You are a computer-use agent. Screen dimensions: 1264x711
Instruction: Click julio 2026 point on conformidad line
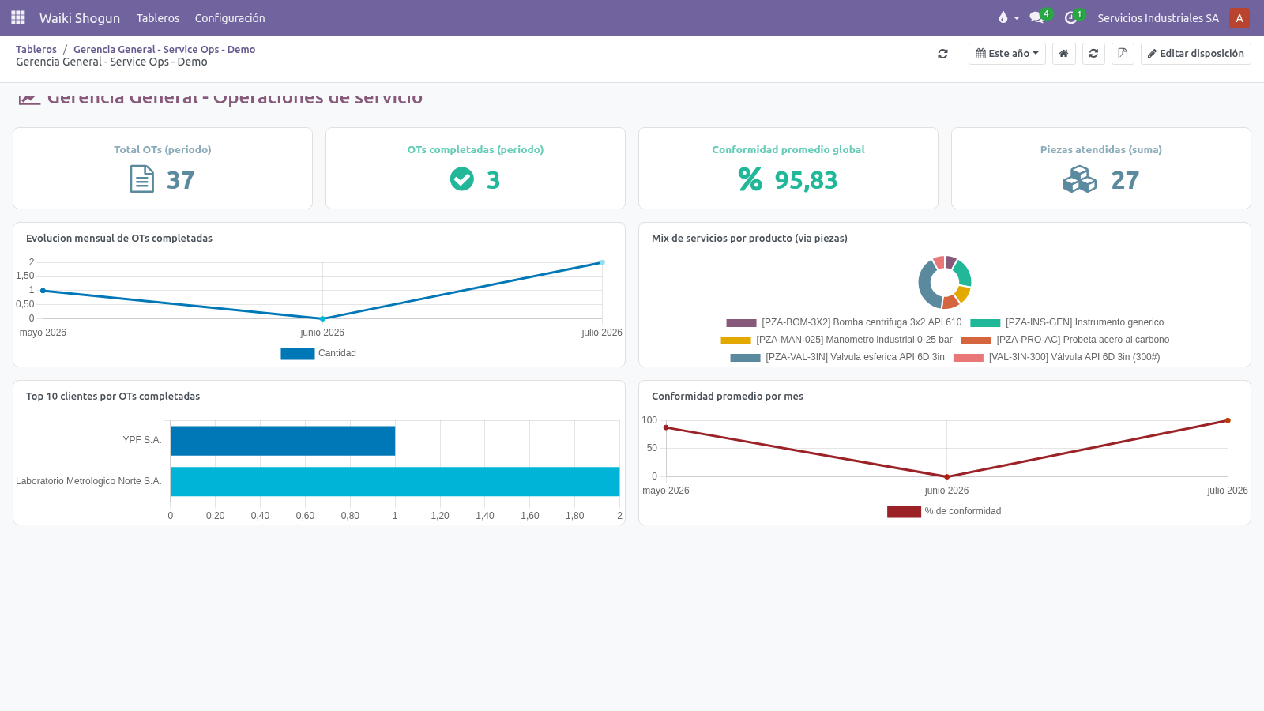pyautogui.click(x=1228, y=420)
